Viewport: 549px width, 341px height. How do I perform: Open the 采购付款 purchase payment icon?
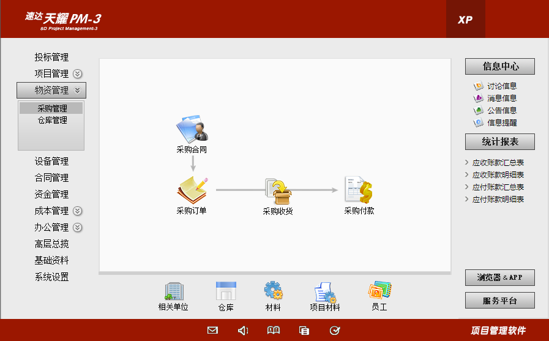359,190
